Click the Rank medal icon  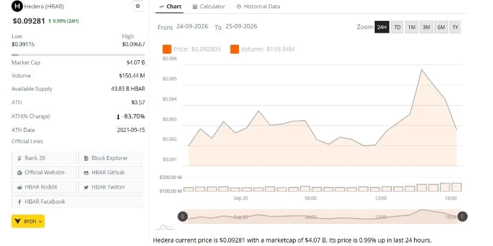point(20,158)
